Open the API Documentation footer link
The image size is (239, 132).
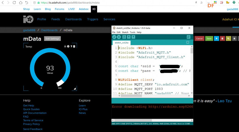35,113
